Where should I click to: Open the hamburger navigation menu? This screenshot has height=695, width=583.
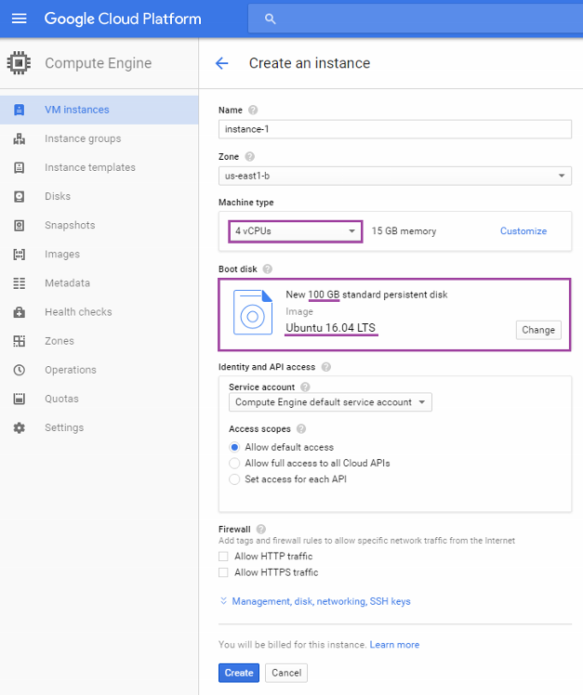point(20,19)
